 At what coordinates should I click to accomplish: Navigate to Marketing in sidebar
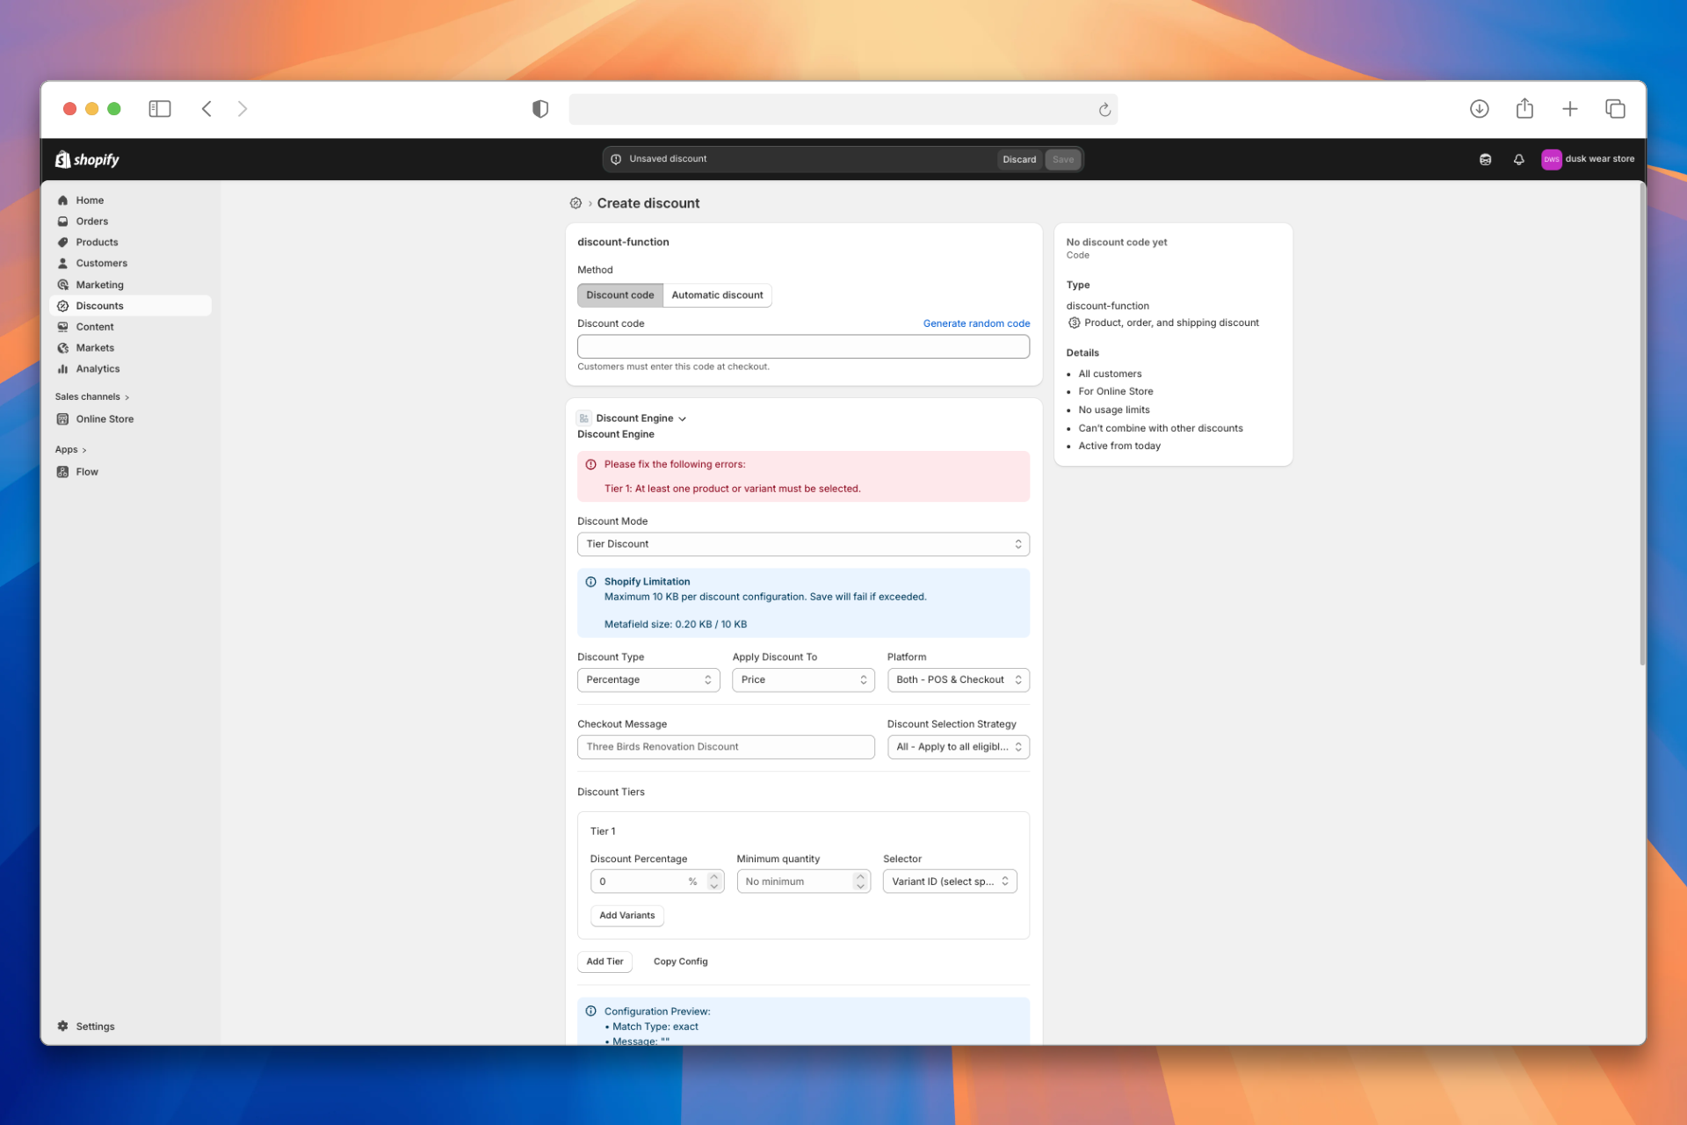click(x=99, y=284)
